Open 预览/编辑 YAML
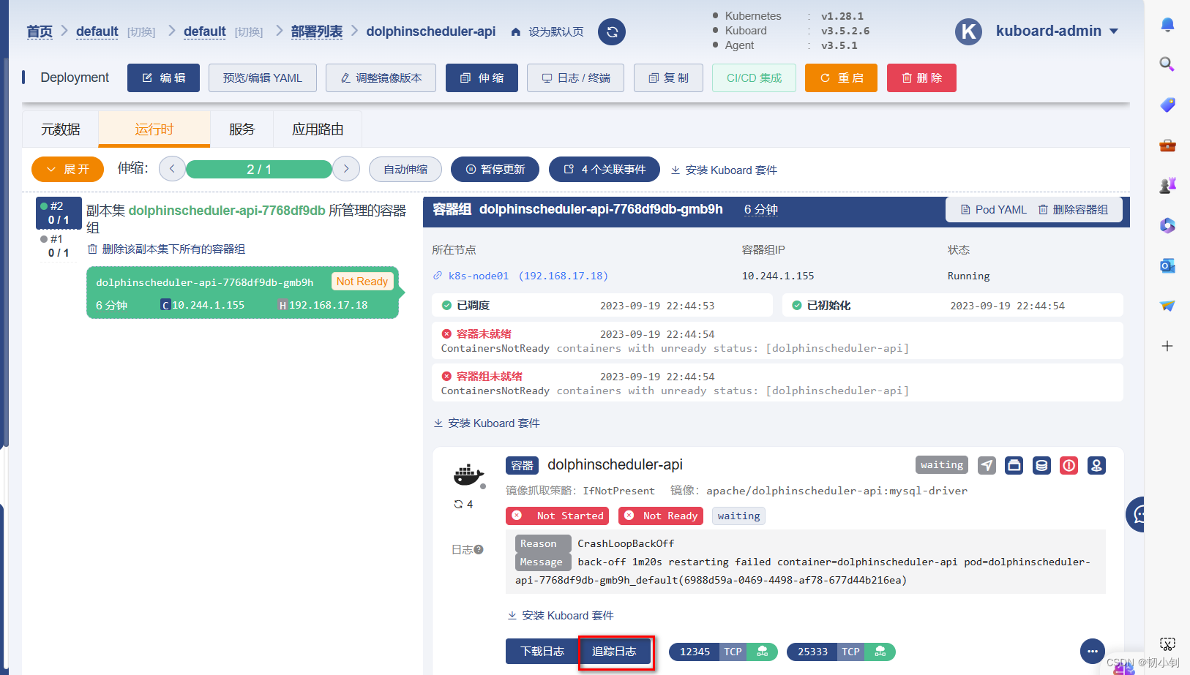The width and height of the screenshot is (1190, 675). coord(263,78)
